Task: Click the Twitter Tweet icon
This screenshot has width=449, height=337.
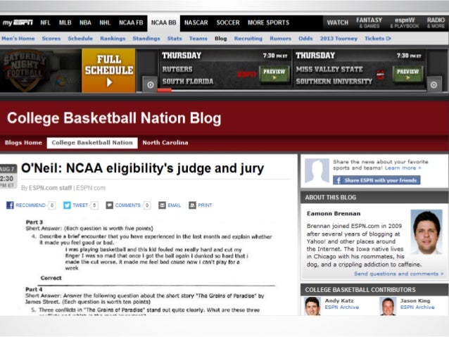Action: tap(67, 205)
